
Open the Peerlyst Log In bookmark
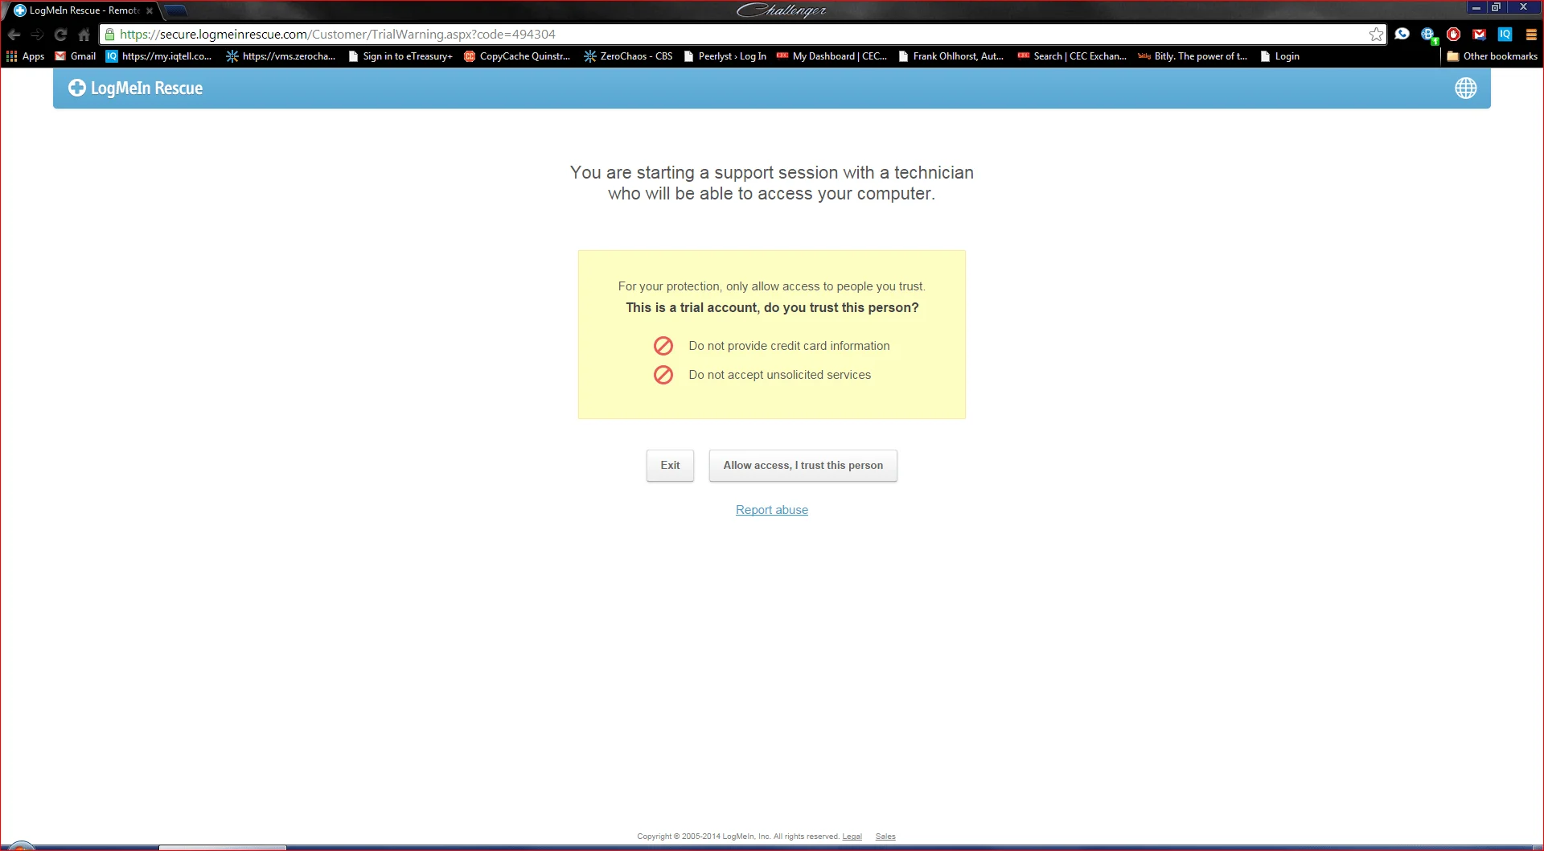[725, 56]
